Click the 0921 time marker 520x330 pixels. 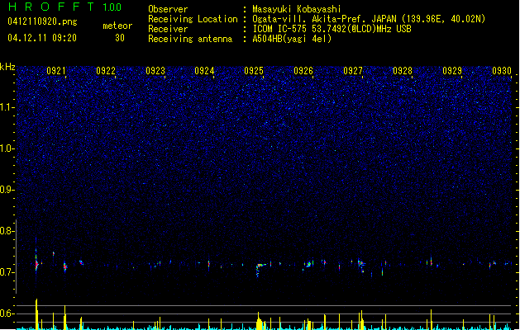(56, 71)
